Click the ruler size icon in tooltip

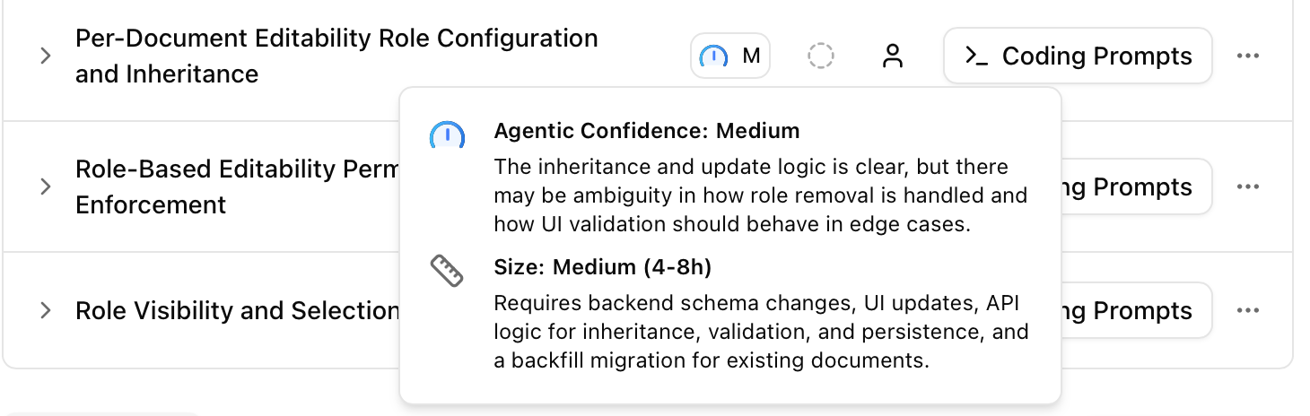coord(447,270)
